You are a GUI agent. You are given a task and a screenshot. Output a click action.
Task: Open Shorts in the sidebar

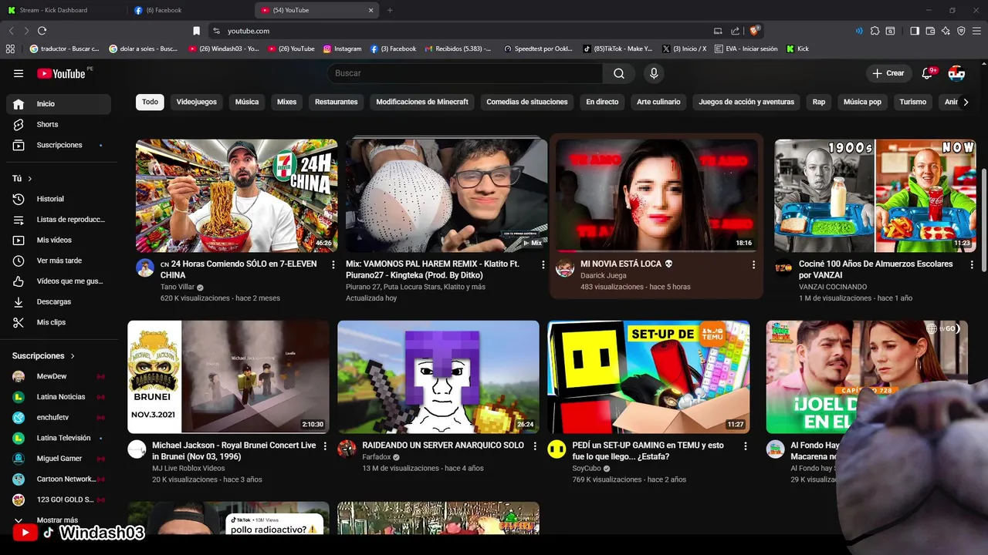tap(59, 124)
